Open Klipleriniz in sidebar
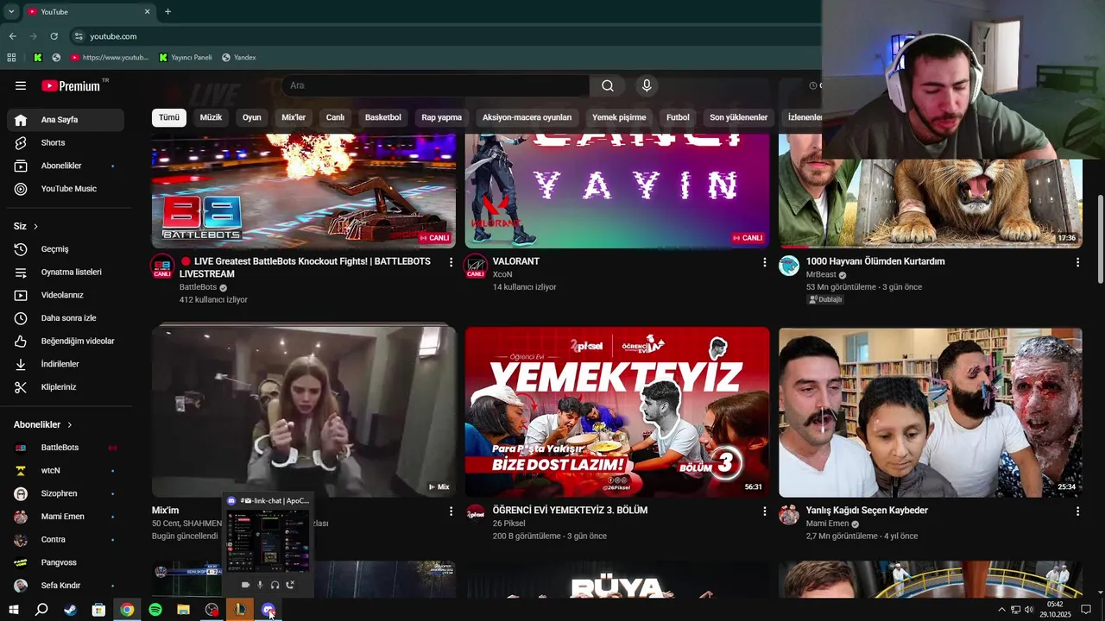 tap(66, 387)
